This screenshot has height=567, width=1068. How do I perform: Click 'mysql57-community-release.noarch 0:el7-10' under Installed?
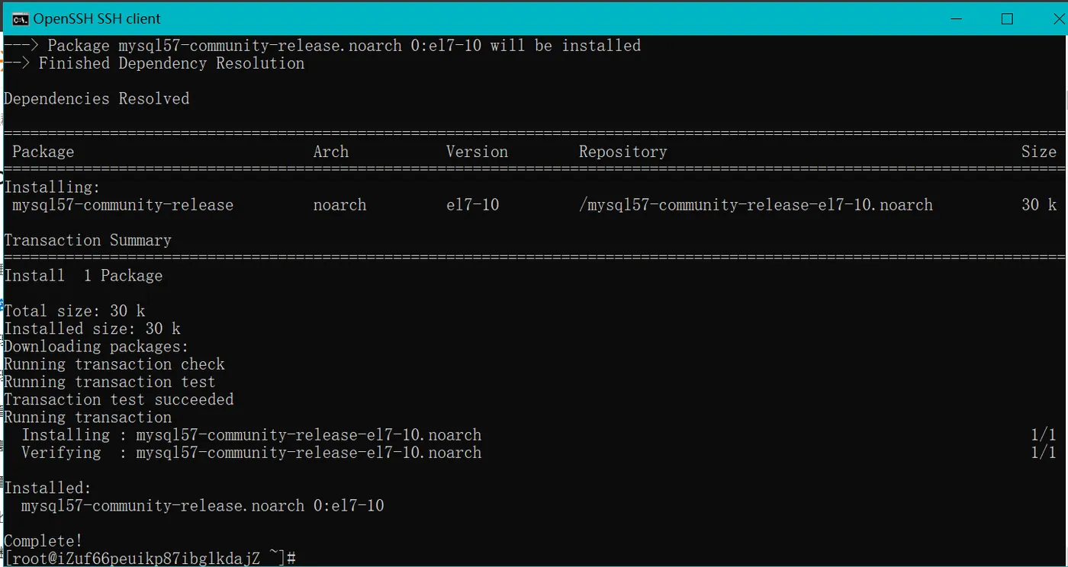pyautogui.click(x=203, y=506)
